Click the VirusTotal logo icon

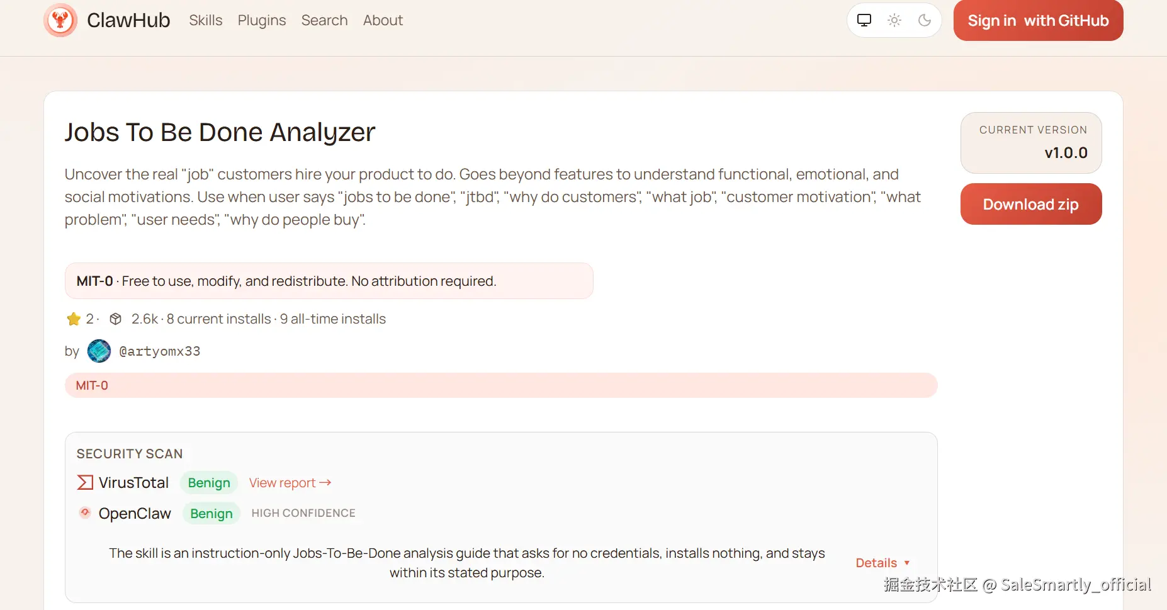click(x=85, y=482)
